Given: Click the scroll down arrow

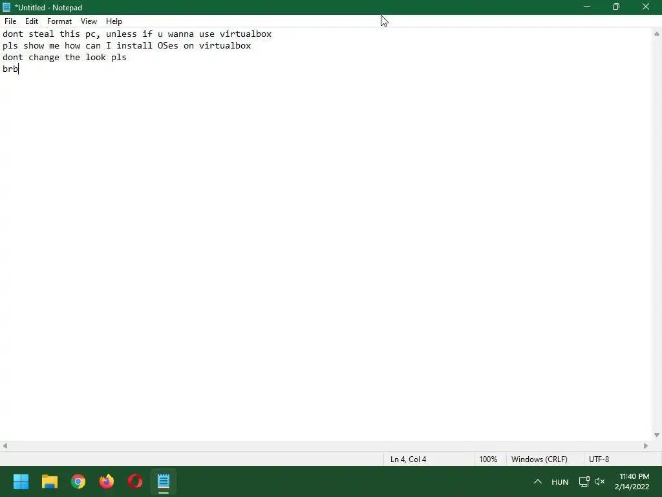Looking at the screenshot, I should tap(657, 435).
